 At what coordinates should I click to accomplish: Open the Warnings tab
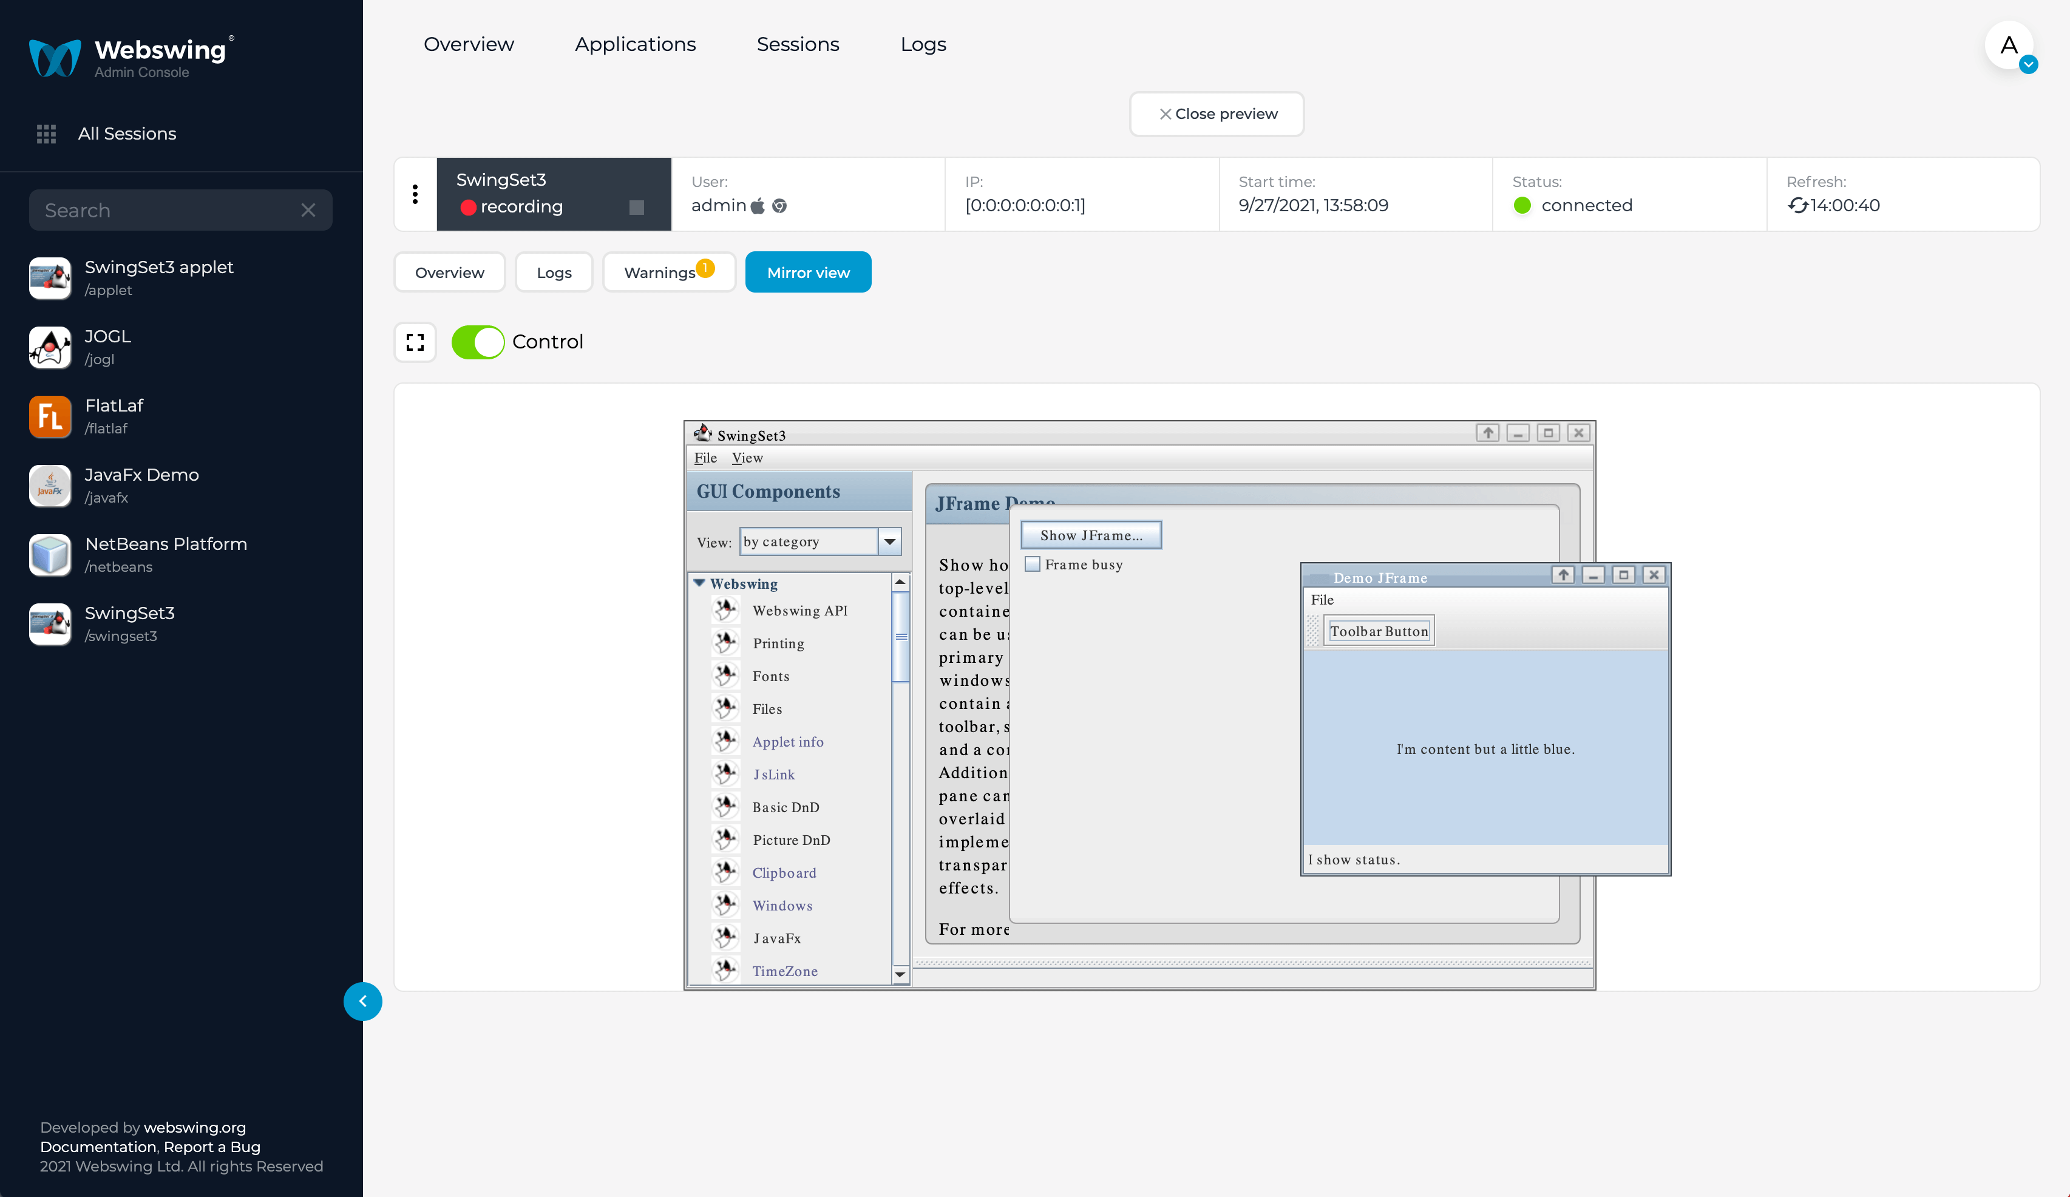668,272
